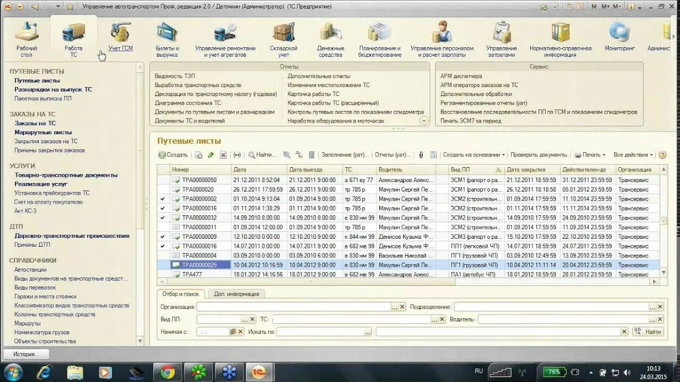Viewport: 680px width, 382px height.
Task: Open the Организация field selection button
Action: [x=394, y=307]
